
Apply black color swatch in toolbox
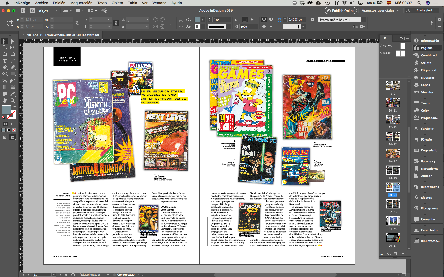point(9,130)
